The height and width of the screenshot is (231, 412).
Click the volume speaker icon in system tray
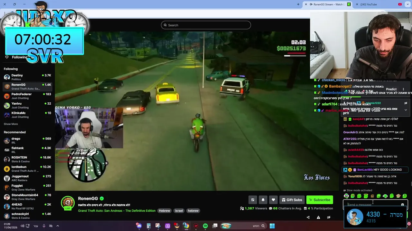coord(23,226)
